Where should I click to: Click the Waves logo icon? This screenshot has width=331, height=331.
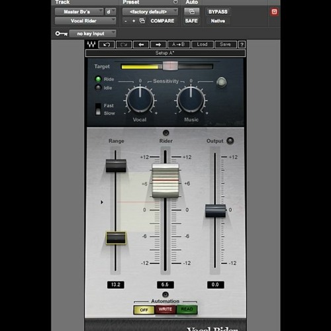(91, 44)
